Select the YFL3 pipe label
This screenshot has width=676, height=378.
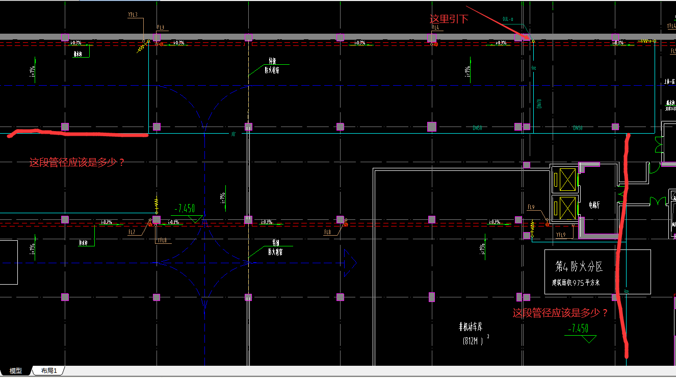pos(133,15)
